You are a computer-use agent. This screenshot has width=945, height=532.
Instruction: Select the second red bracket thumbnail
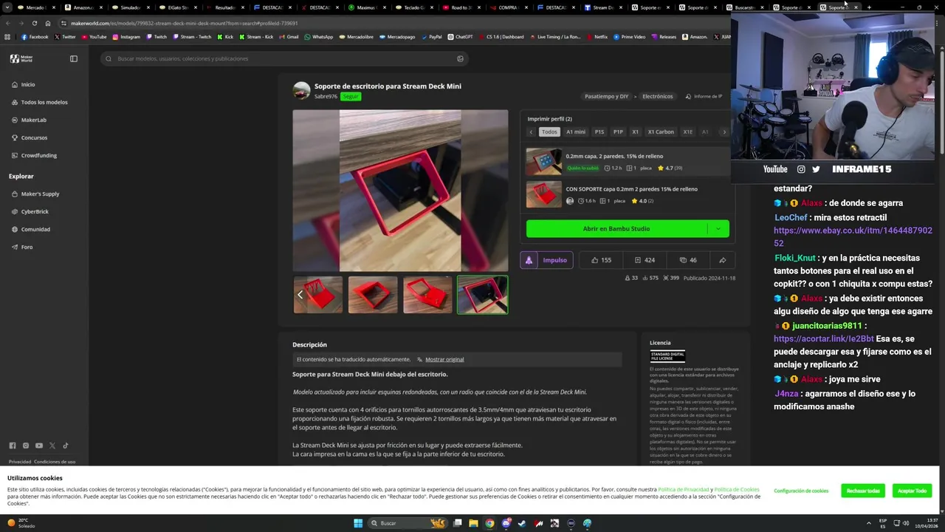click(x=373, y=295)
